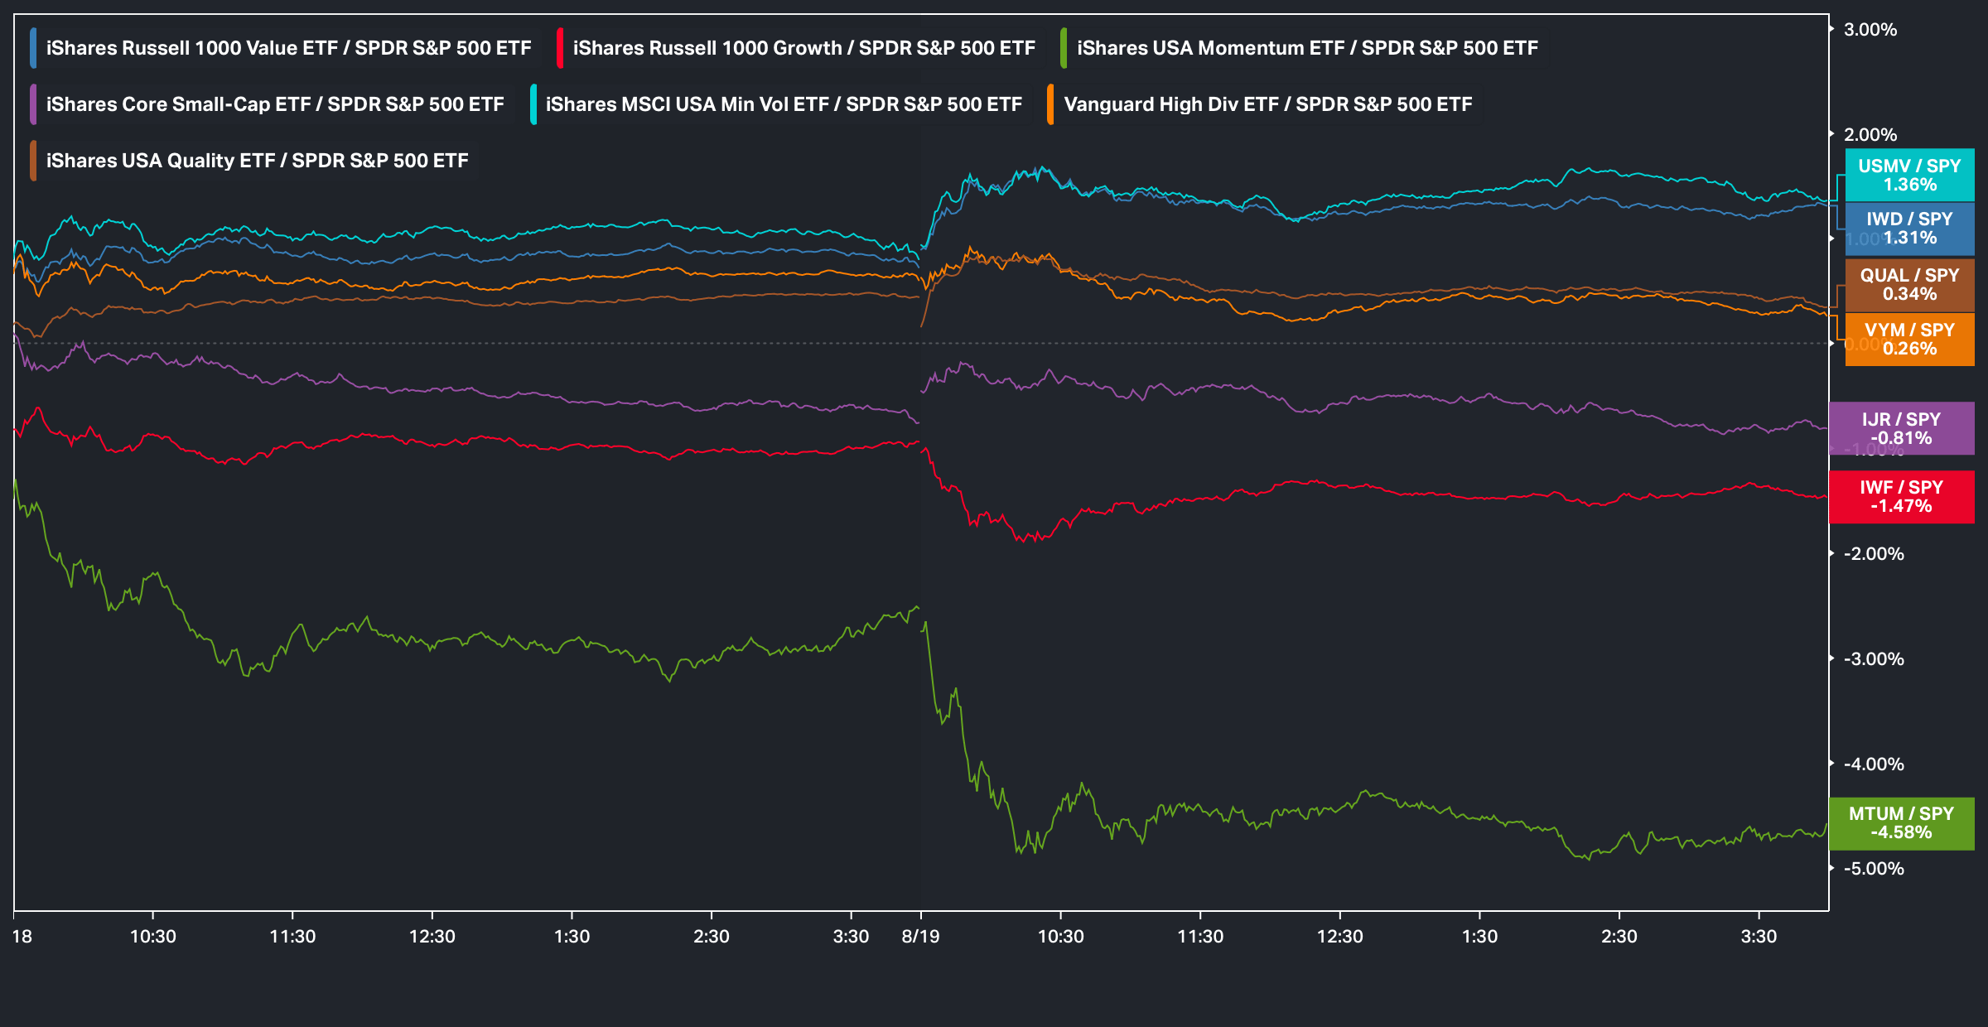This screenshot has width=1988, height=1027.
Task: Click the VYM / SPY 0.26% value tag
Action: pos(1909,340)
